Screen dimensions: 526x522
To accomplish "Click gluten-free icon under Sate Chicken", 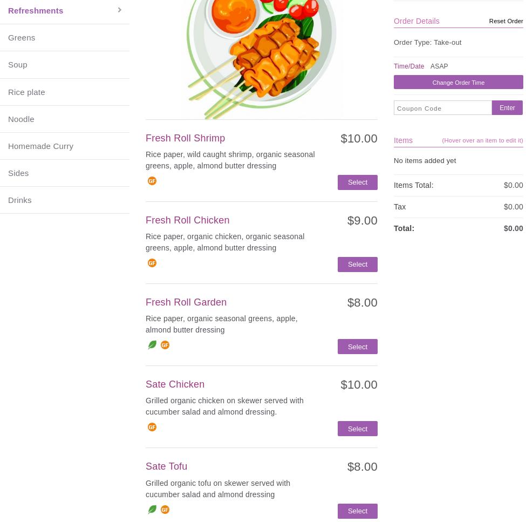I will coord(152,428).
